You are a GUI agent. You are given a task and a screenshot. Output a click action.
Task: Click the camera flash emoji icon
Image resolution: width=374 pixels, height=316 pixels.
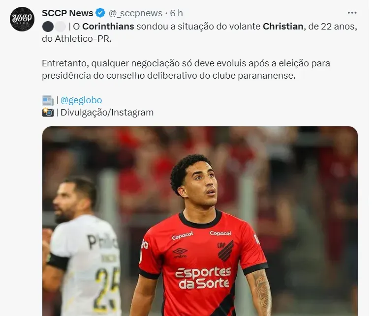[x=48, y=112]
